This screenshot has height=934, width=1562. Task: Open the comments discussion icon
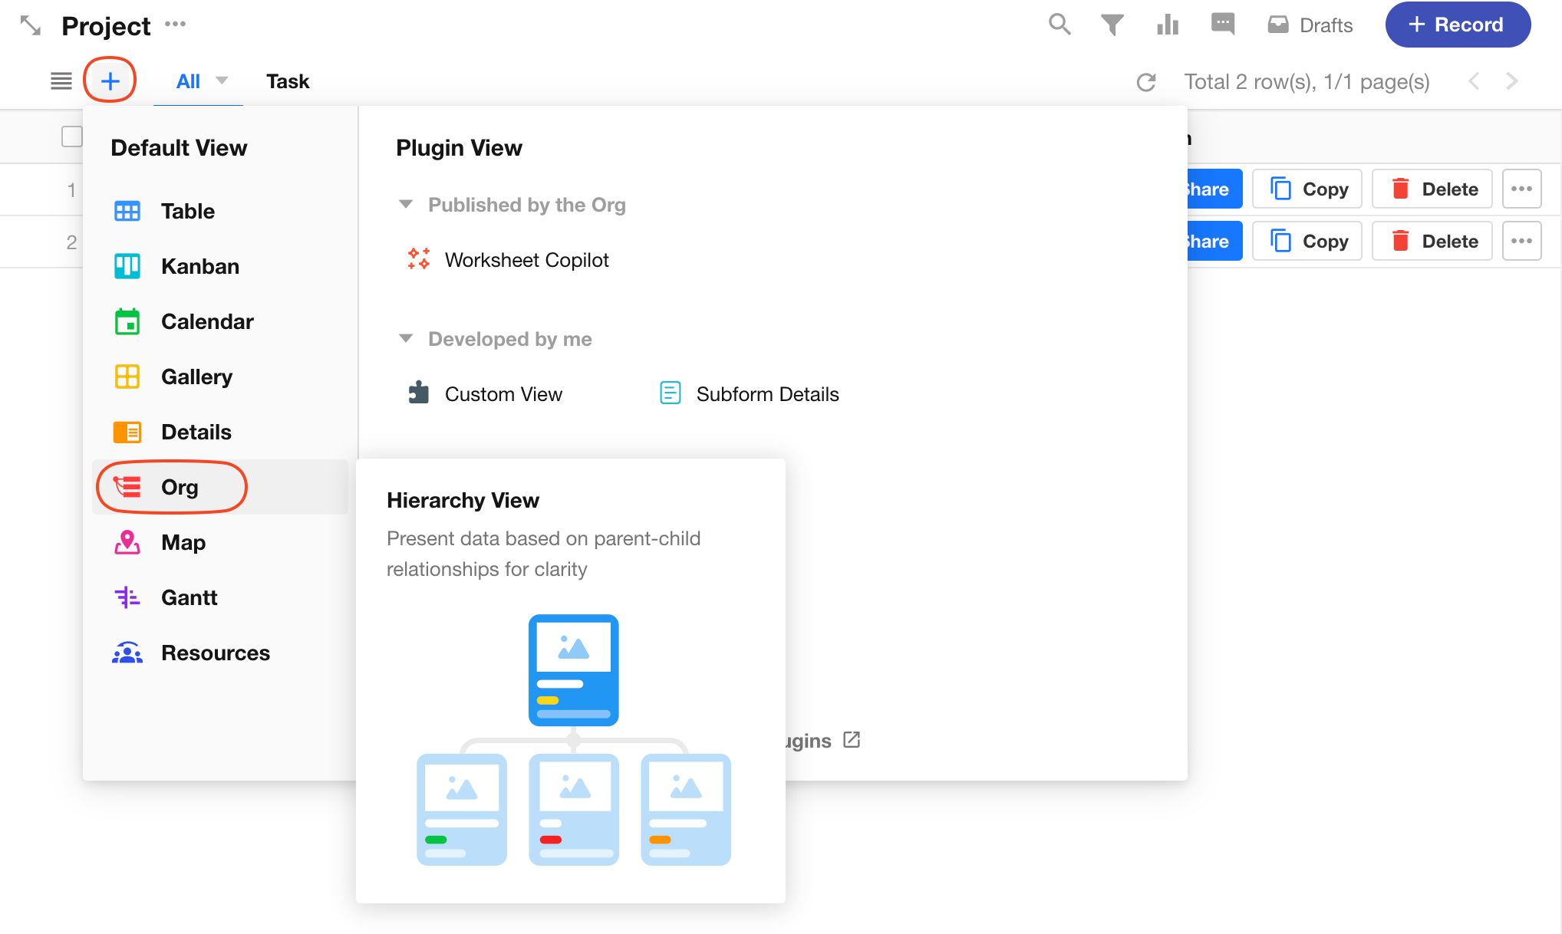[x=1222, y=25]
